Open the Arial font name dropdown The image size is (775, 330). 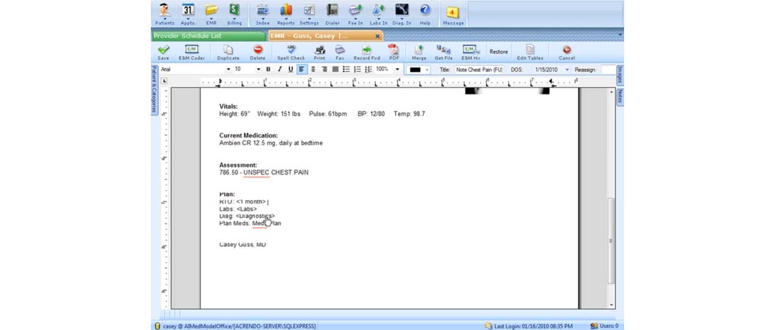pyautogui.click(x=228, y=70)
